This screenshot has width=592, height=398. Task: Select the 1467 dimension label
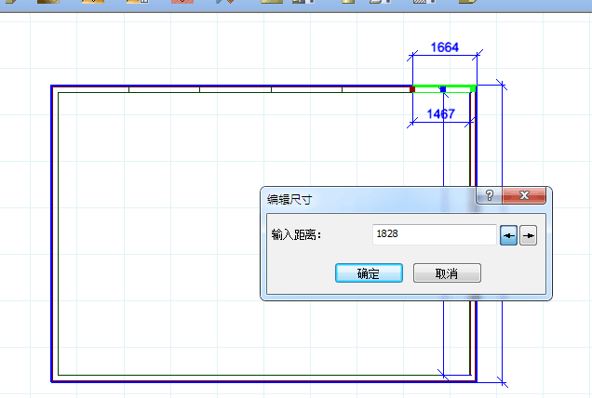coord(440,114)
